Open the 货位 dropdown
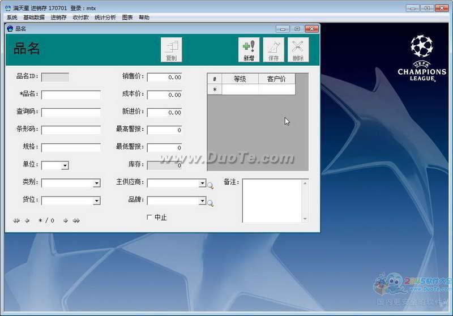The image size is (453, 316). 97,200
